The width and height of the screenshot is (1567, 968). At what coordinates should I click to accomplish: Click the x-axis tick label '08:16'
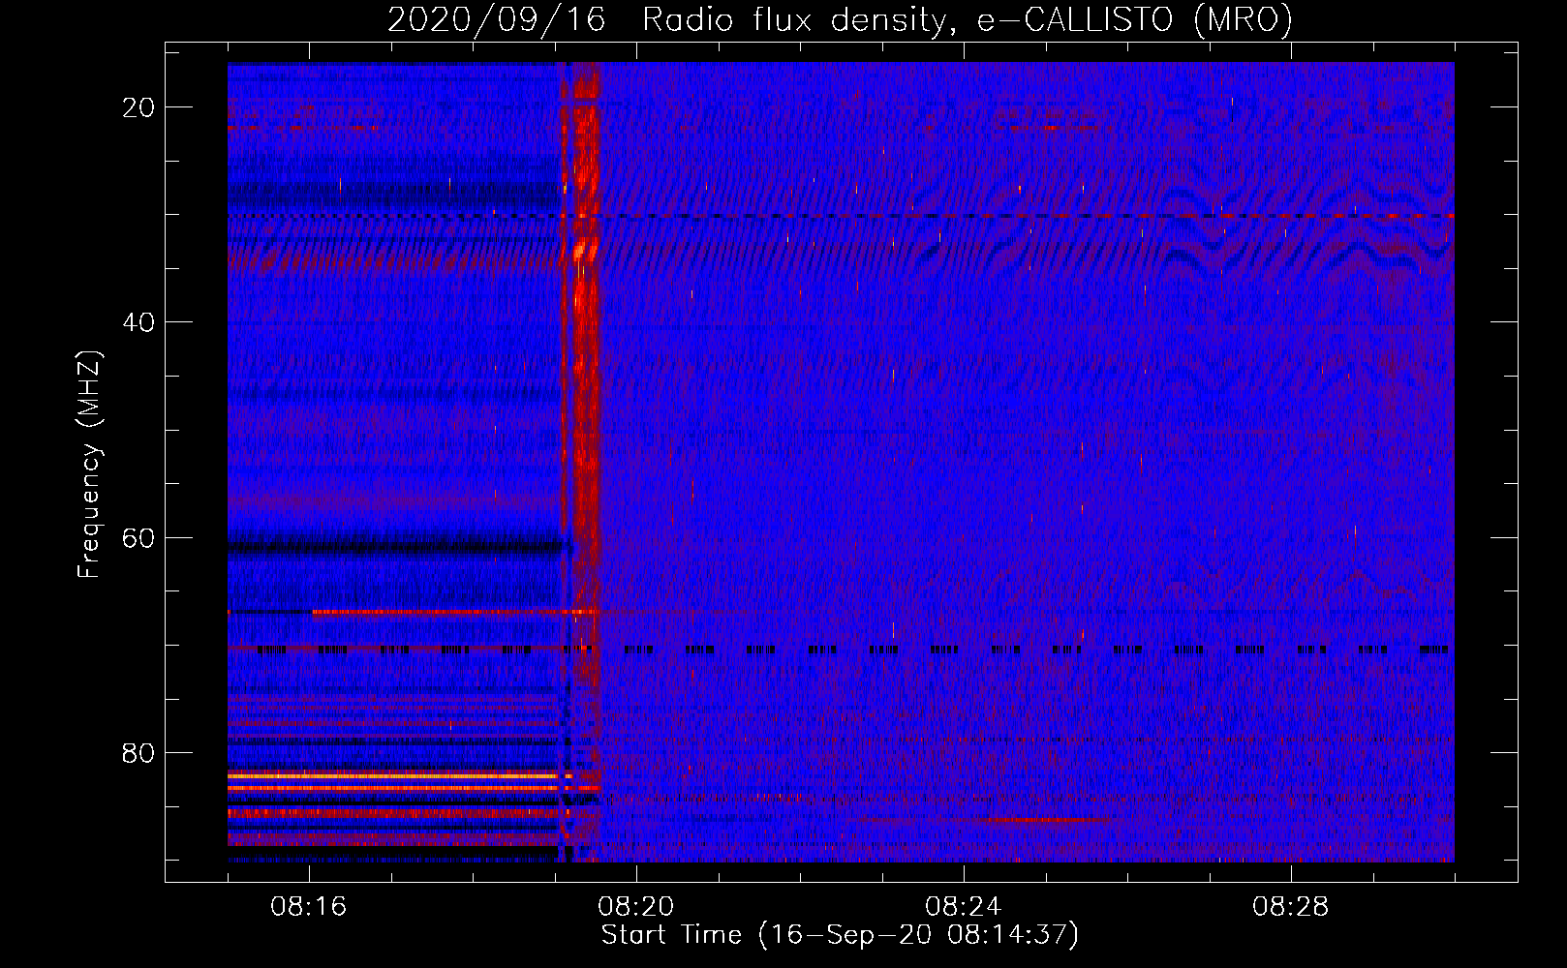tap(309, 907)
